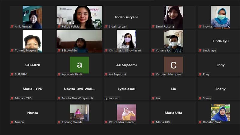Click the Maria - YPD name label
This screenshot has height=135, width=240.
pos(23,98)
